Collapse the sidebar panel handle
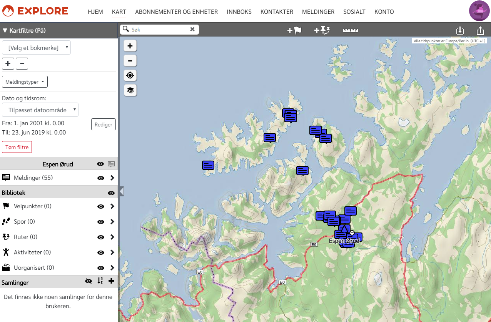This screenshot has width=491, height=322. click(x=122, y=191)
